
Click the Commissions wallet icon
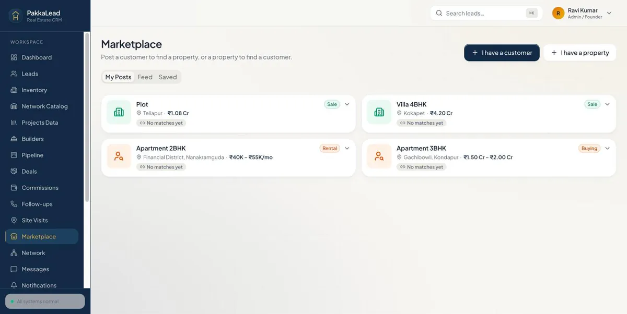(14, 187)
